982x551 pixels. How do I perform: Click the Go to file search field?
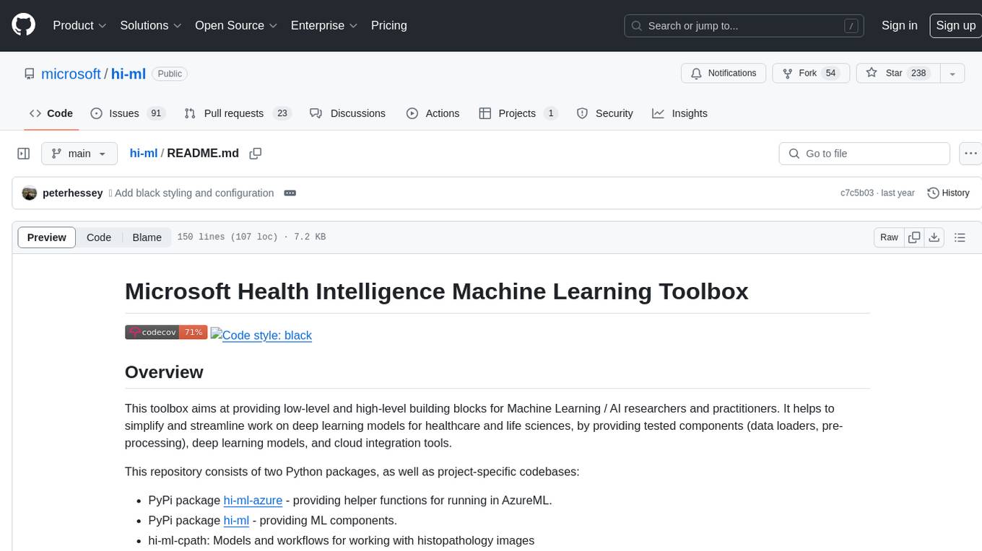(x=864, y=154)
